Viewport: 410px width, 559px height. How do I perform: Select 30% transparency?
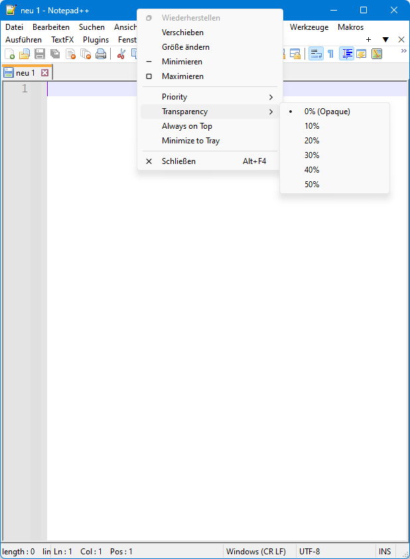[x=334, y=155]
